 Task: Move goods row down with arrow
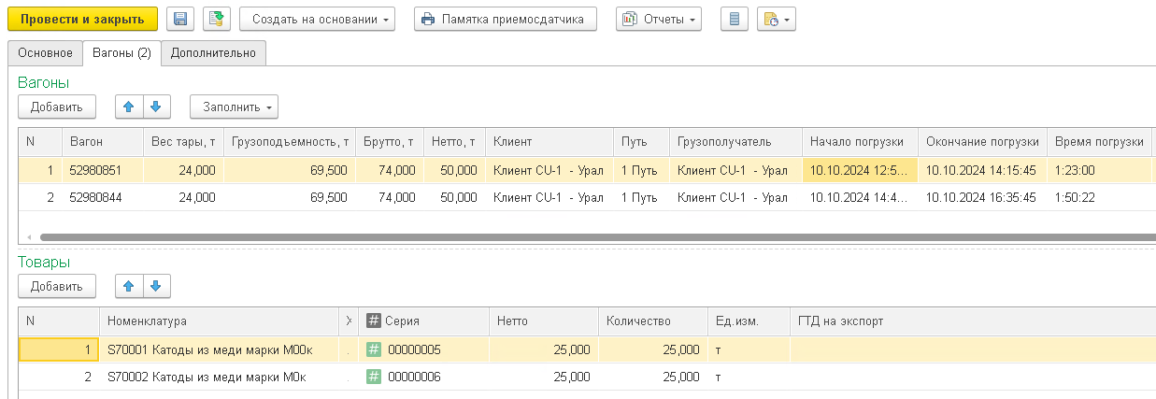point(156,286)
